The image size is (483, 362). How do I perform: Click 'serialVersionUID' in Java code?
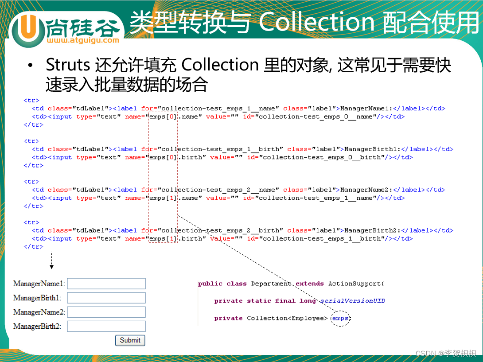(x=353, y=301)
